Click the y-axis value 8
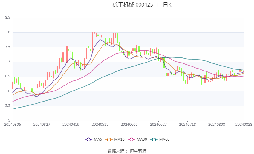The height and width of the screenshot is (154, 254). point(9,32)
